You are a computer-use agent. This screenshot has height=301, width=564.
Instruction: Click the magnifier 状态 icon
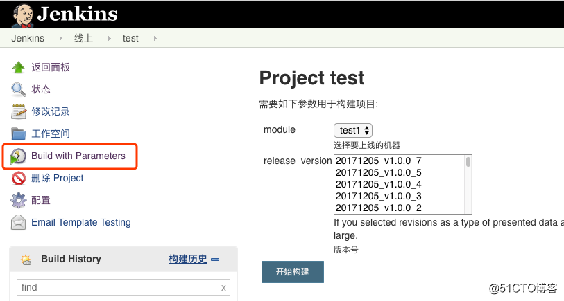coord(18,89)
